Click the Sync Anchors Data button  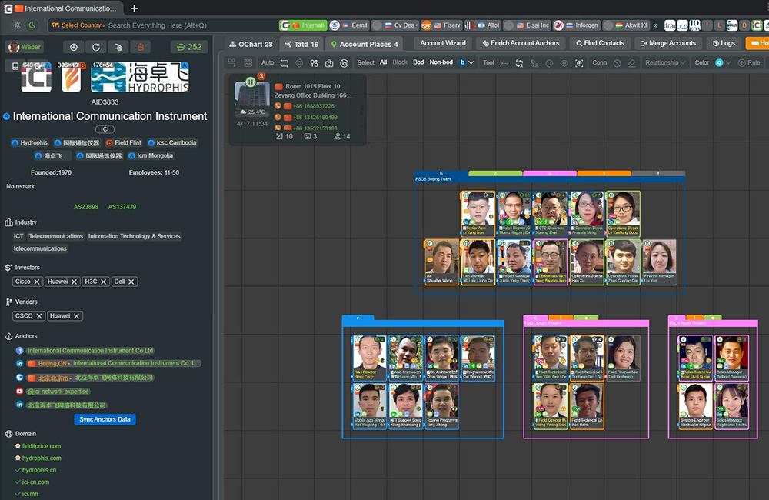[105, 419]
